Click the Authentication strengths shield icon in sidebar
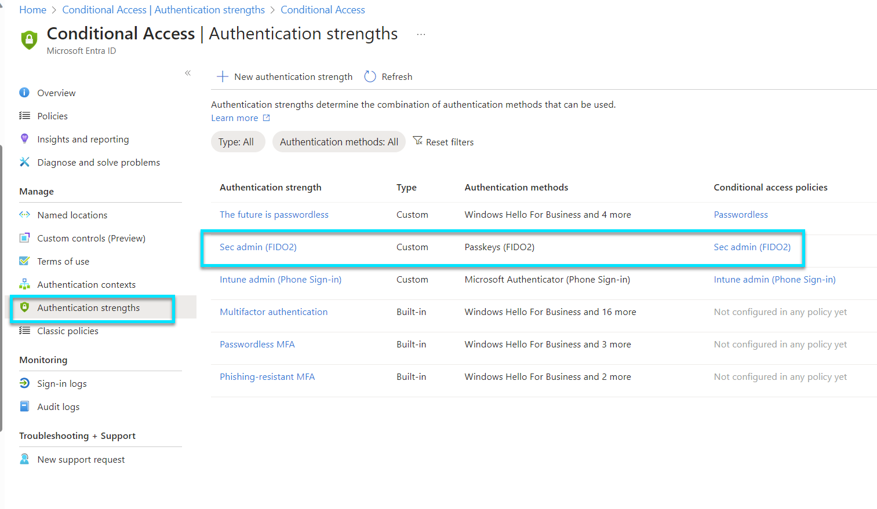This screenshot has height=509, width=877. tap(24, 307)
